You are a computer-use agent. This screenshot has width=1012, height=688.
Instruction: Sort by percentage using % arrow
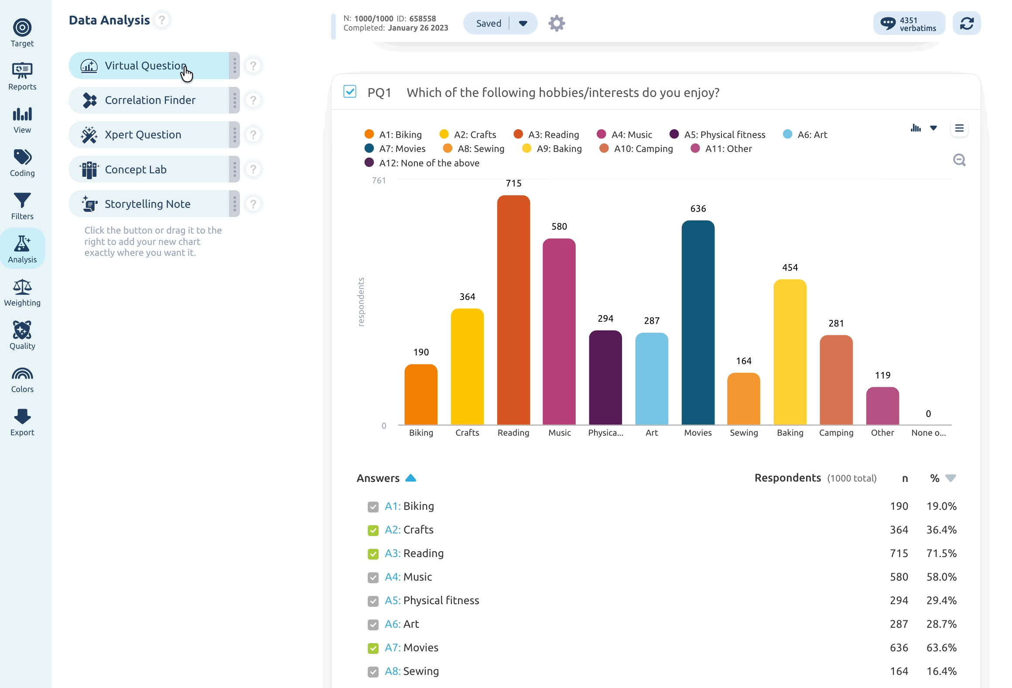950,478
